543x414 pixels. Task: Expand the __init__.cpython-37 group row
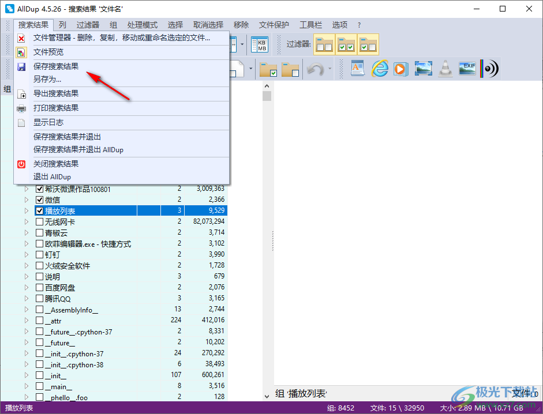(x=27, y=353)
